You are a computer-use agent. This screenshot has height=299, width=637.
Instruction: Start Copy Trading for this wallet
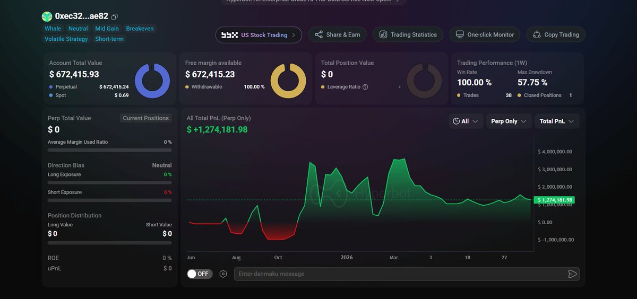point(555,34)
